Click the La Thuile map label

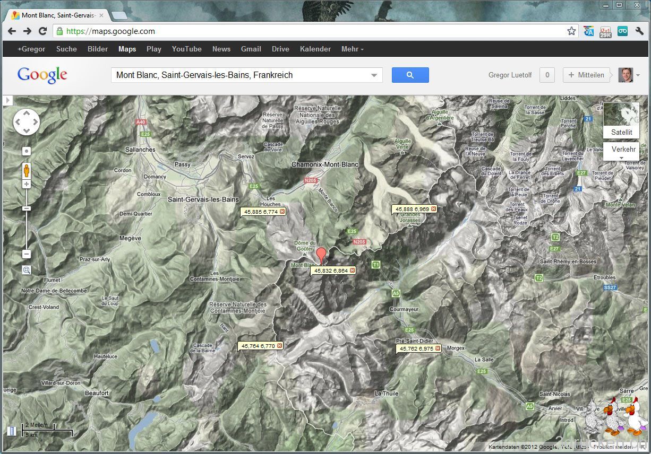pos(387,394)
